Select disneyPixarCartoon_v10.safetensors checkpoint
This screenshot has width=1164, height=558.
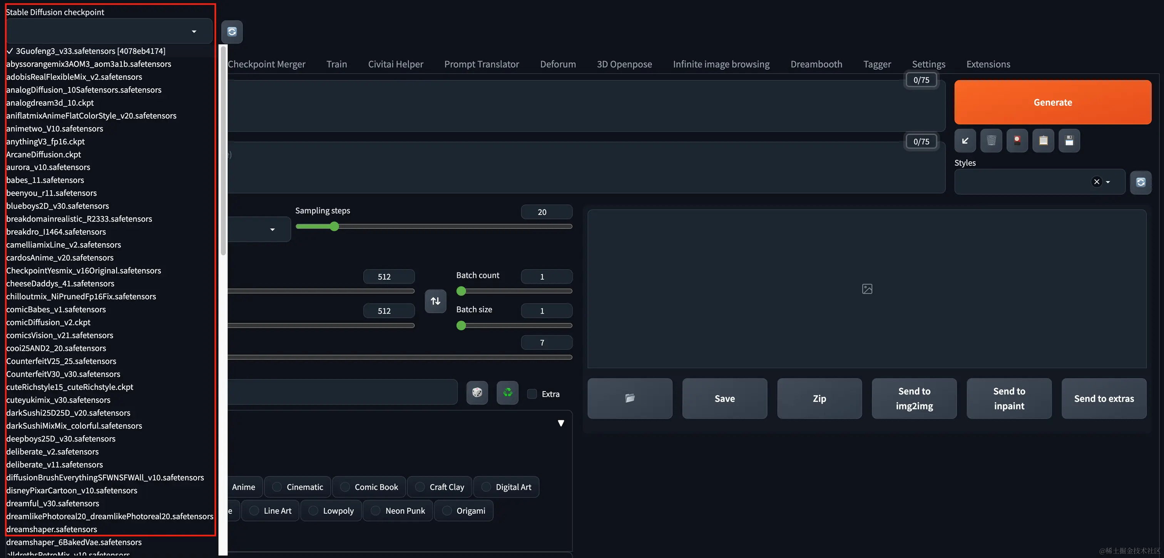pyautogui.click(x=71, y=490)
